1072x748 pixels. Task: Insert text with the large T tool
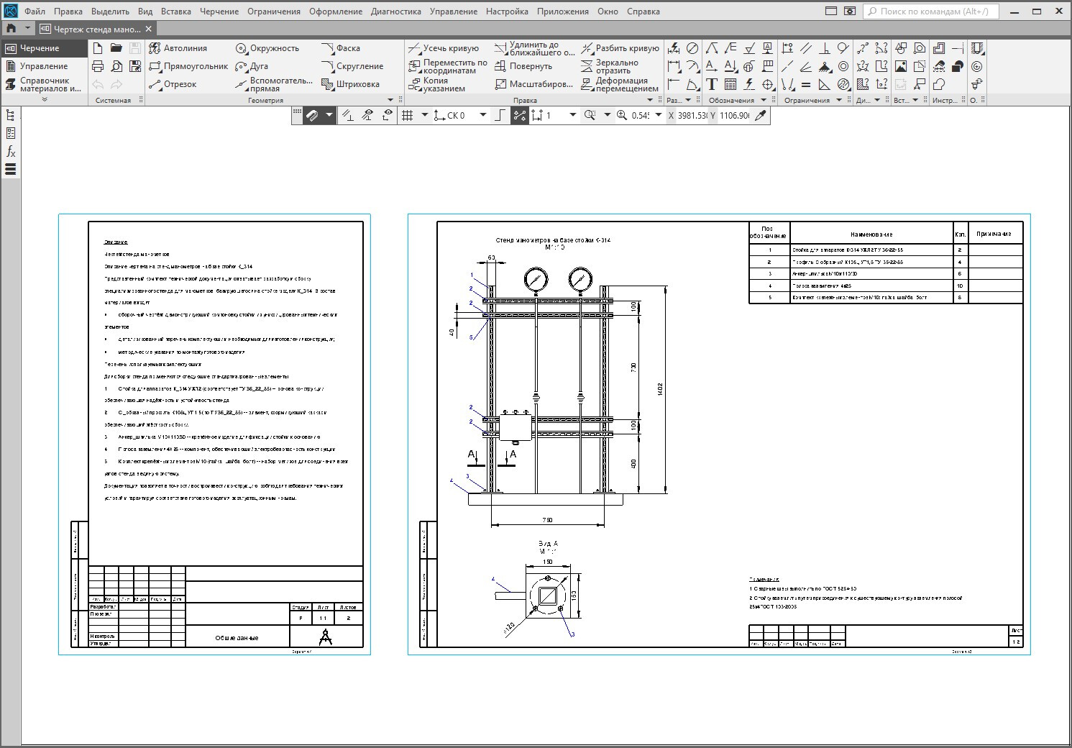712,84
